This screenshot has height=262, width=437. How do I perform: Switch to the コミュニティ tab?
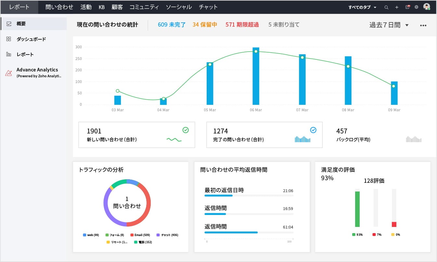(x=144, y=7)
